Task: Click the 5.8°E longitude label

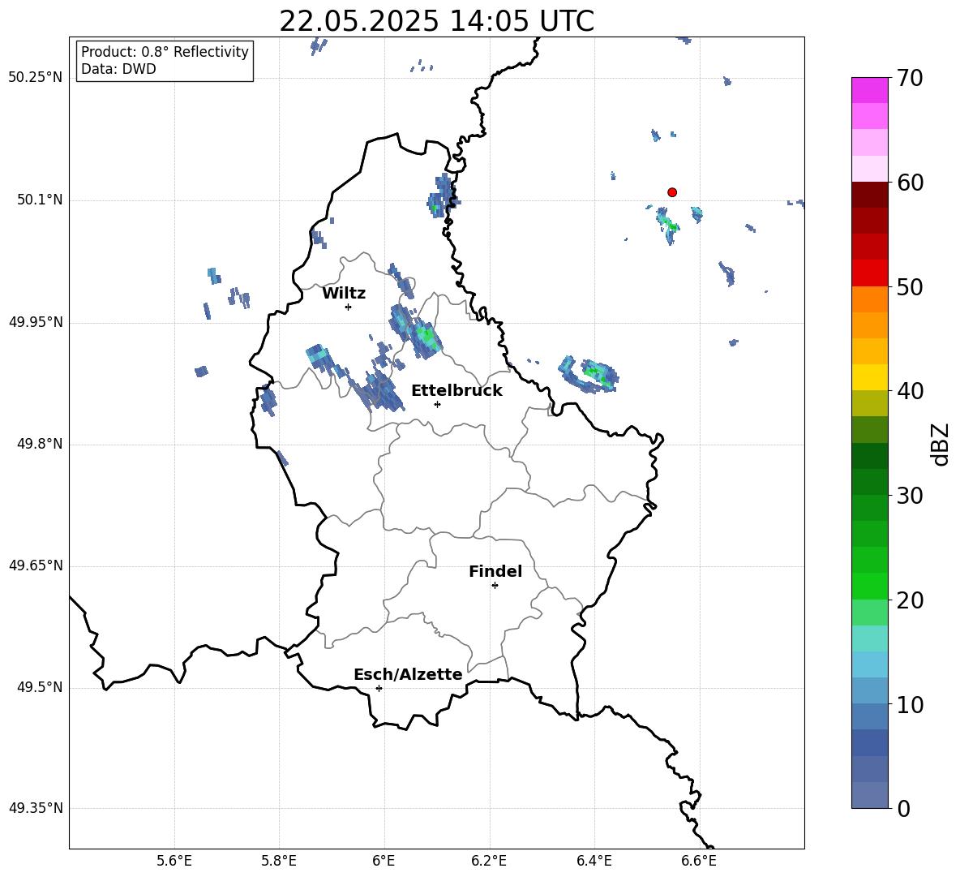Action: 279,861
